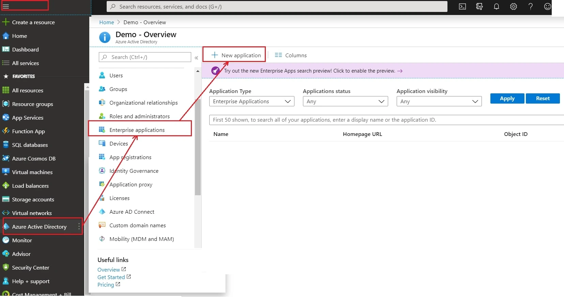The image size is (564, 307).
Task: Choose Azure Active Directory in favorites
Action: click(39, 227)
